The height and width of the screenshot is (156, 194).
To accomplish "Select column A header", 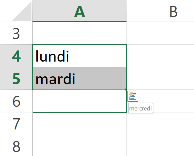I will 80,11.
